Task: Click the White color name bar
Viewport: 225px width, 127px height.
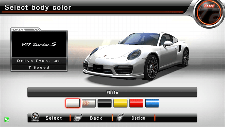Action: [x=112, y=92]
